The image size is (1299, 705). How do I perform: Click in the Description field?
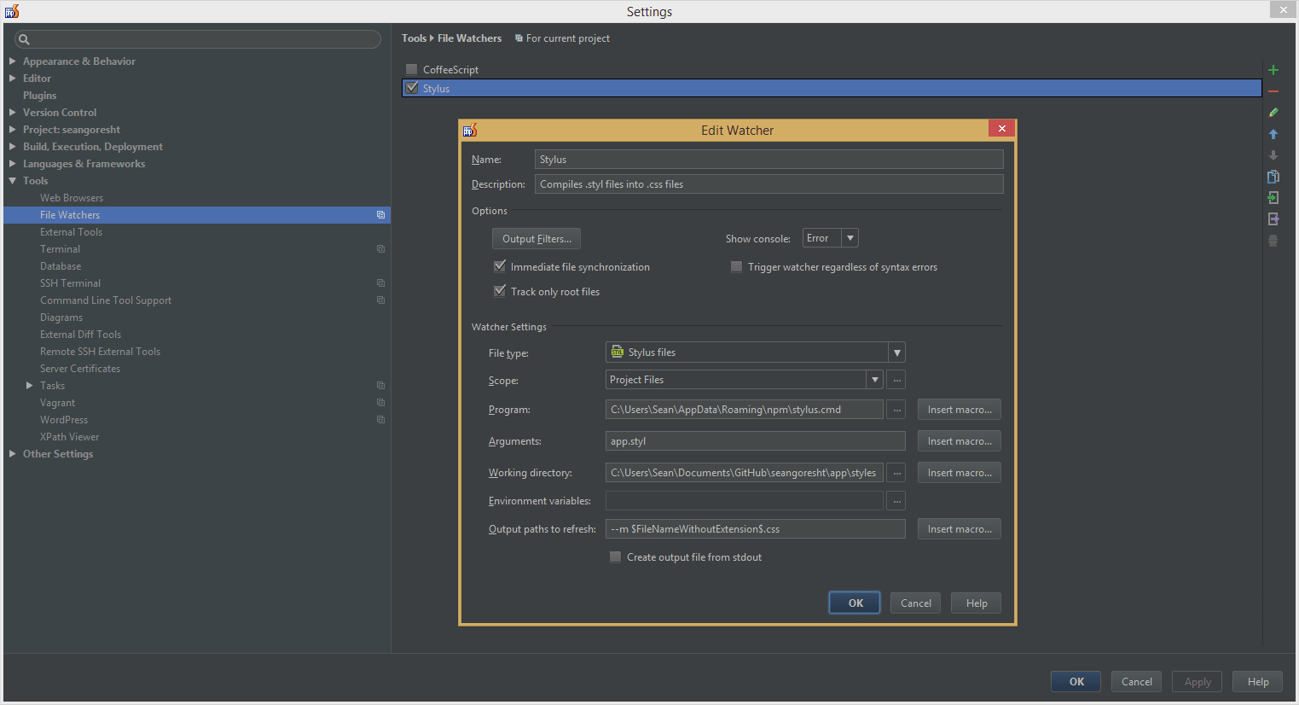coord(769,184)
